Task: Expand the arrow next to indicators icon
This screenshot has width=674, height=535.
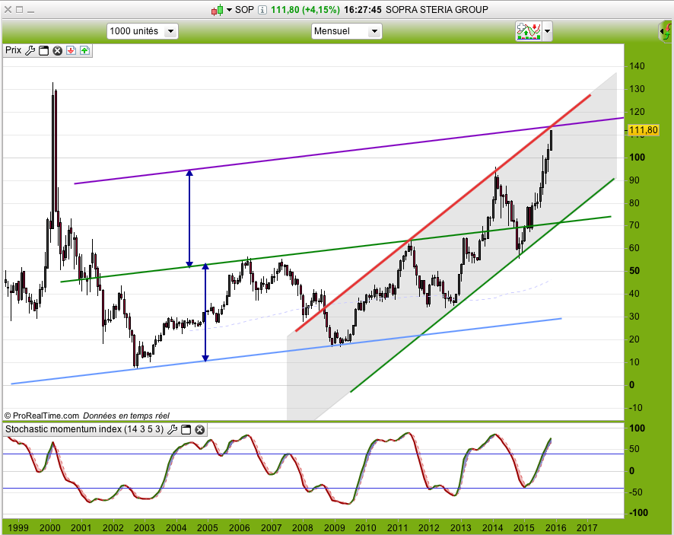Action: coord(547,31)
